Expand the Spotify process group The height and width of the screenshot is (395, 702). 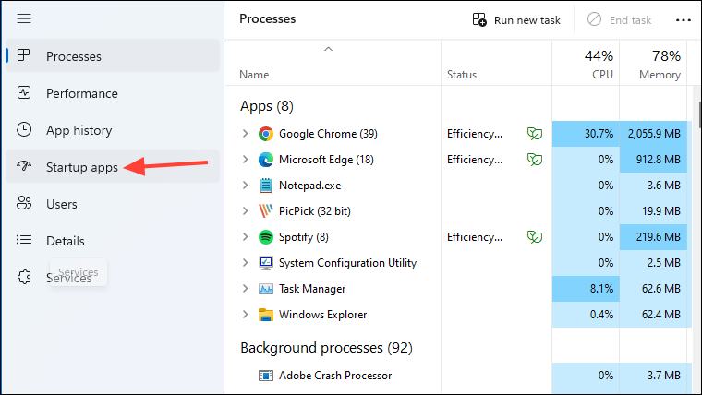[x=245, y=237]
